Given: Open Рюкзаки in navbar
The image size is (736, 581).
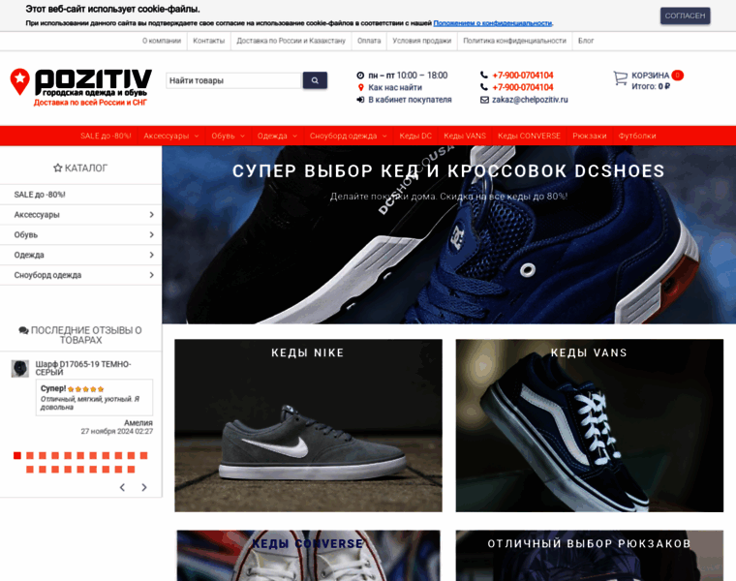Looking at the screenshot, I should 590,136.
